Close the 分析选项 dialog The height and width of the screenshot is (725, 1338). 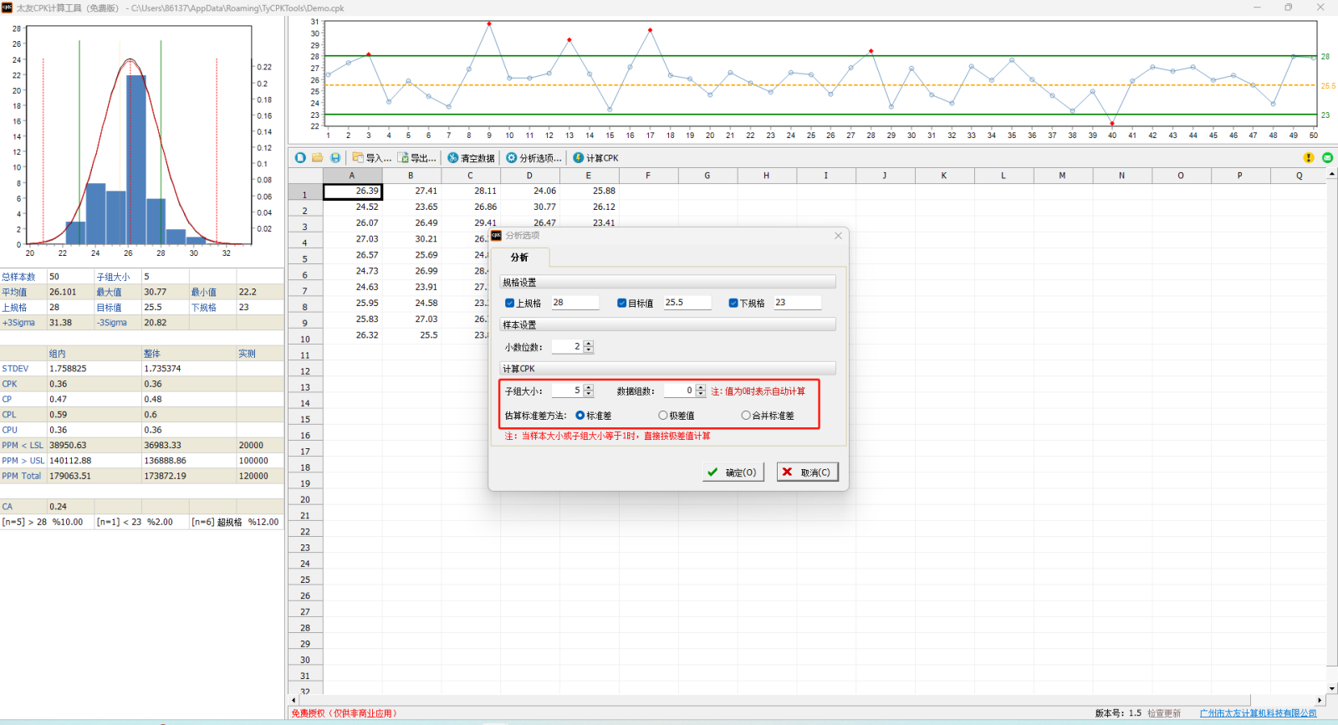[x=838, y=236]
